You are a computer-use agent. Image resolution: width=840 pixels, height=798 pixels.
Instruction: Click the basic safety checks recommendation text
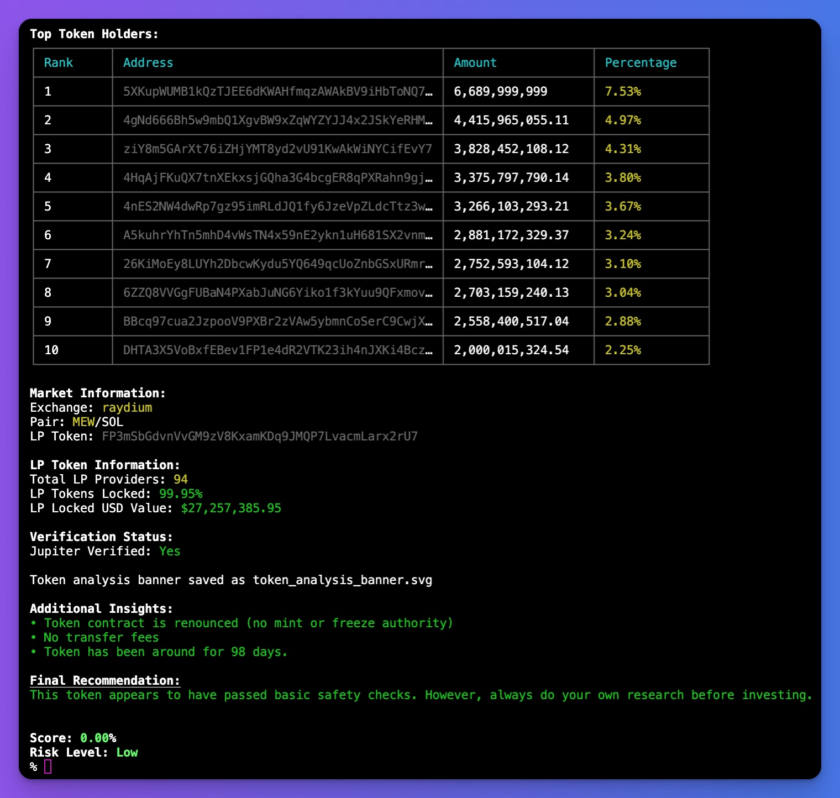click(x=421, y=695)
